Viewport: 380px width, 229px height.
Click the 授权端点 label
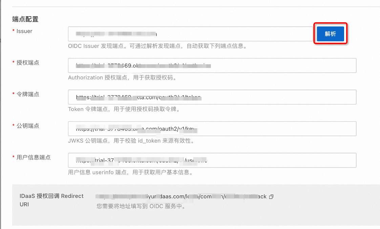tap(28, 63)
